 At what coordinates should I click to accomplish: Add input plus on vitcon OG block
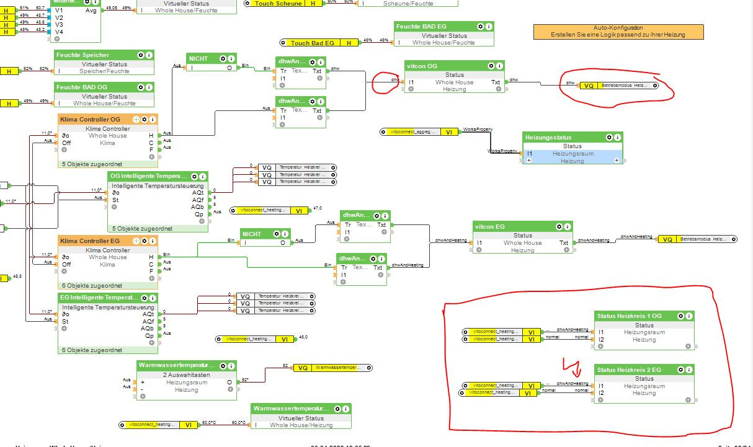411,89
